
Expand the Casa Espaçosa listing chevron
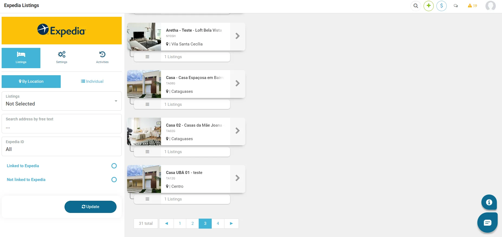(x=237, y=83)
